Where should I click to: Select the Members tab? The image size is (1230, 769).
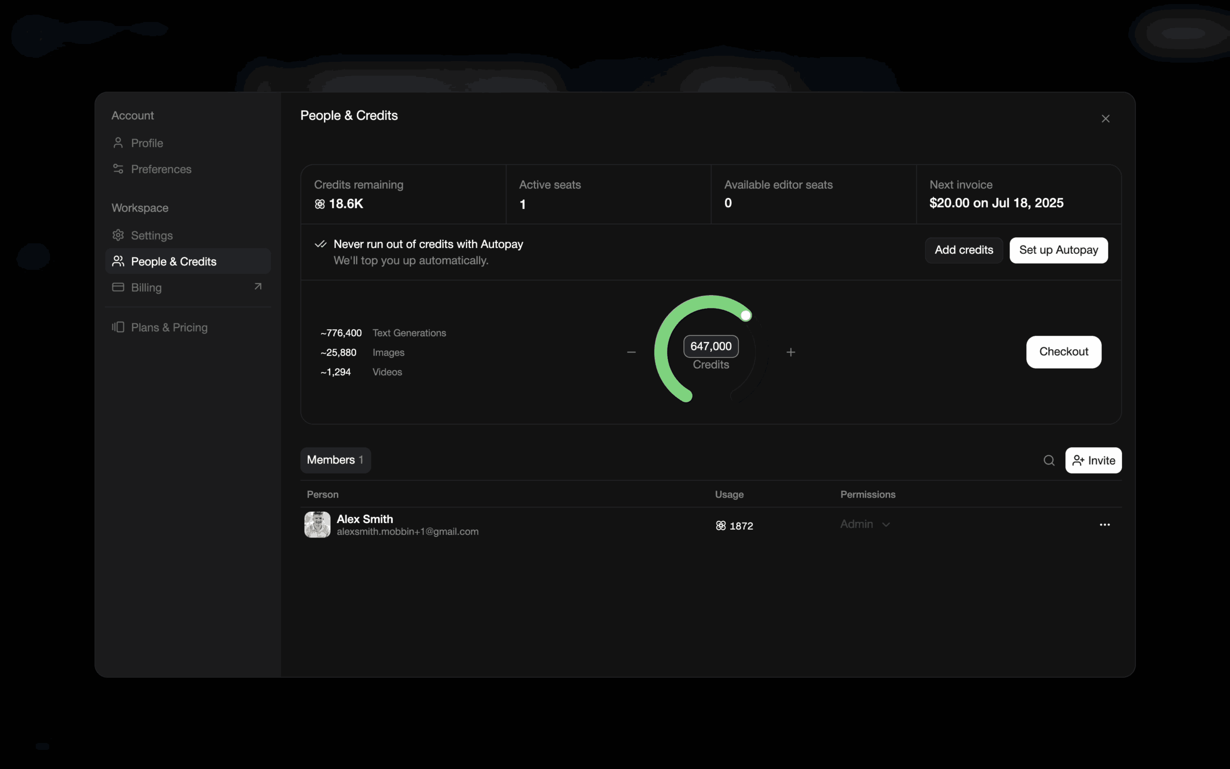pyautogui.click(x=335, y=460)
